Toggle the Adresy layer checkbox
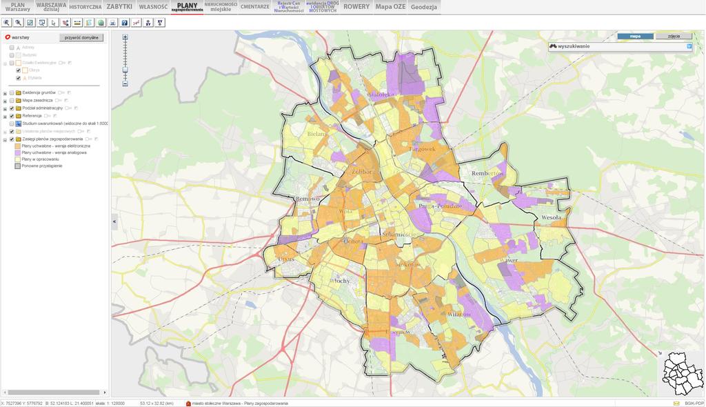706x407 pixels. click(12, 48)
